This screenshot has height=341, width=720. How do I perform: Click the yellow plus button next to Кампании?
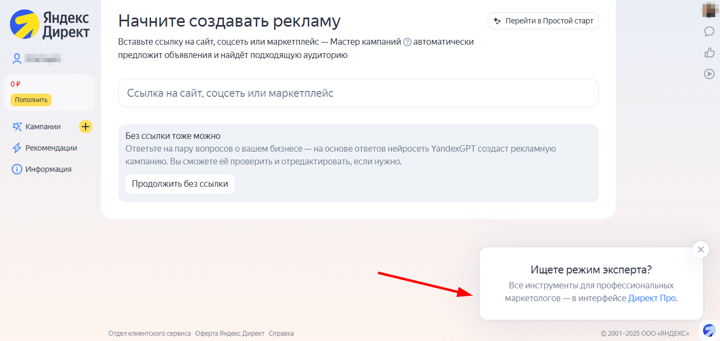pyautogui.click(x=86, y=127)
